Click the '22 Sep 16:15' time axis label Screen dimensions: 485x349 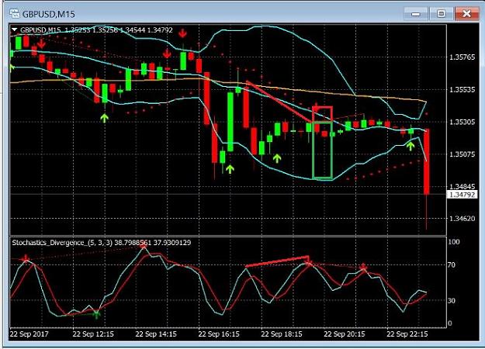[219, 334]
